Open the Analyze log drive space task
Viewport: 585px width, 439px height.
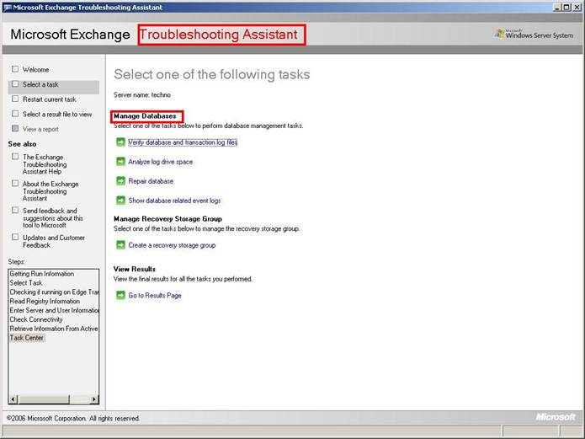point(161,162)
